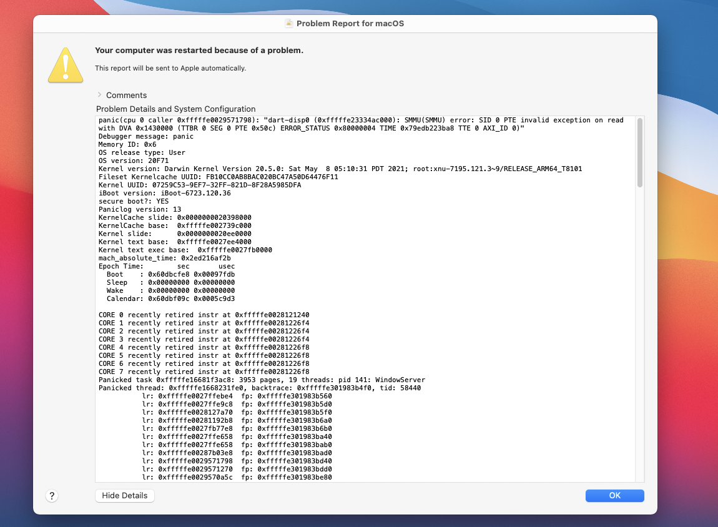Screen dimensions: 718x527
Task: Click the backtrace line 'lr: 0xfffffe0029571270'
Action: 237,470
